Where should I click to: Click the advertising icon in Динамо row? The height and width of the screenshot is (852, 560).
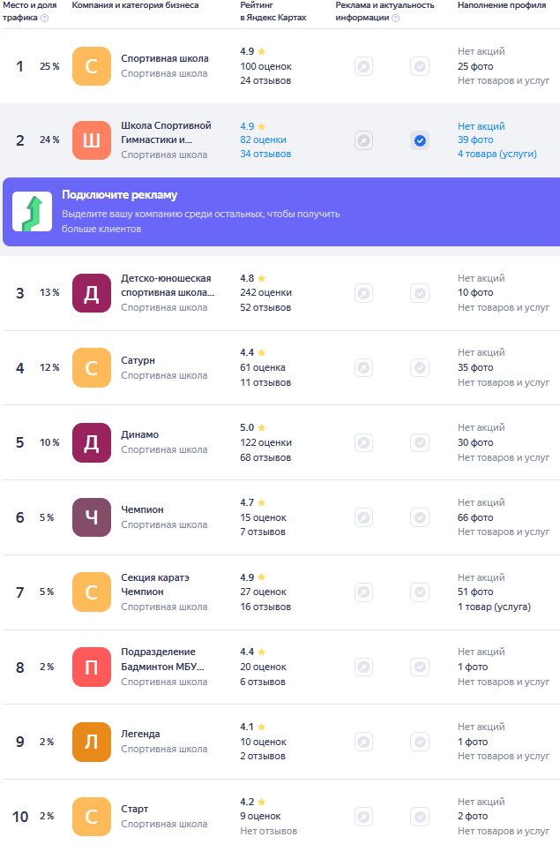coord(363,443)
